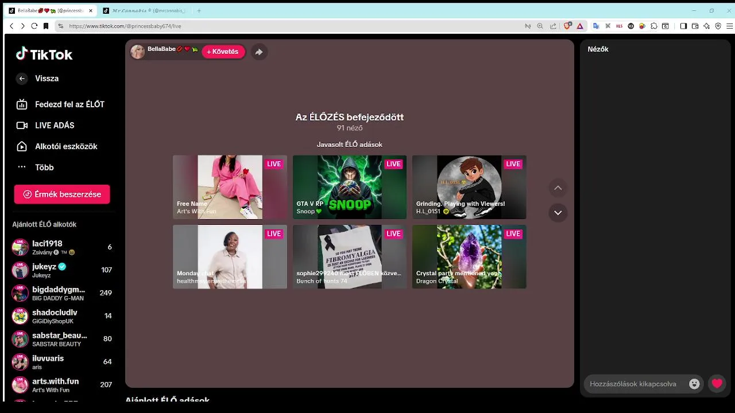Viewport: 735px width, 413px height.
Task: Open the HLS extension icon
Action: pyautogui.click(x=619, y=26)
